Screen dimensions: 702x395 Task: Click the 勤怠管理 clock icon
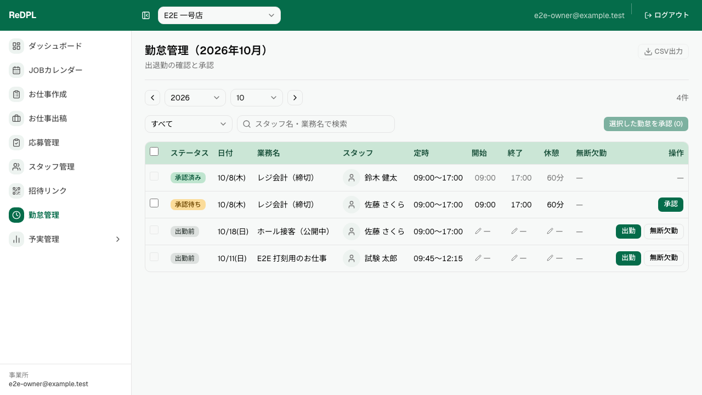pos(16,215)
